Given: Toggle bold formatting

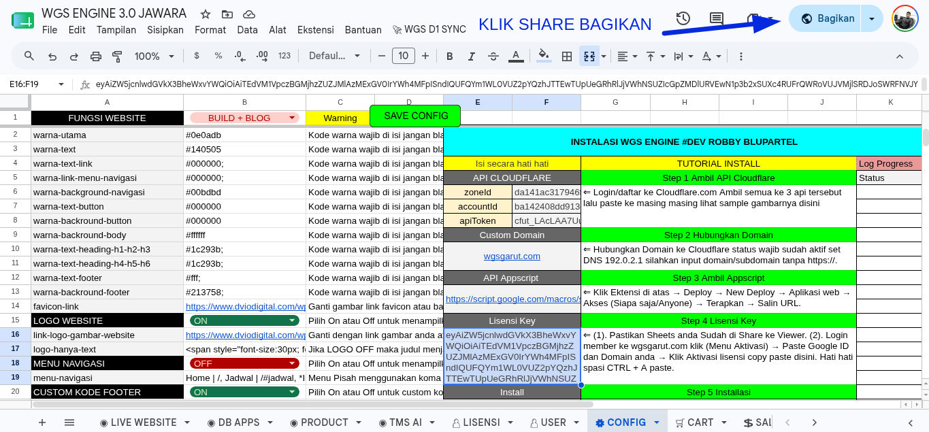Looking at the screenshot, I should click(x=449, y=56).
